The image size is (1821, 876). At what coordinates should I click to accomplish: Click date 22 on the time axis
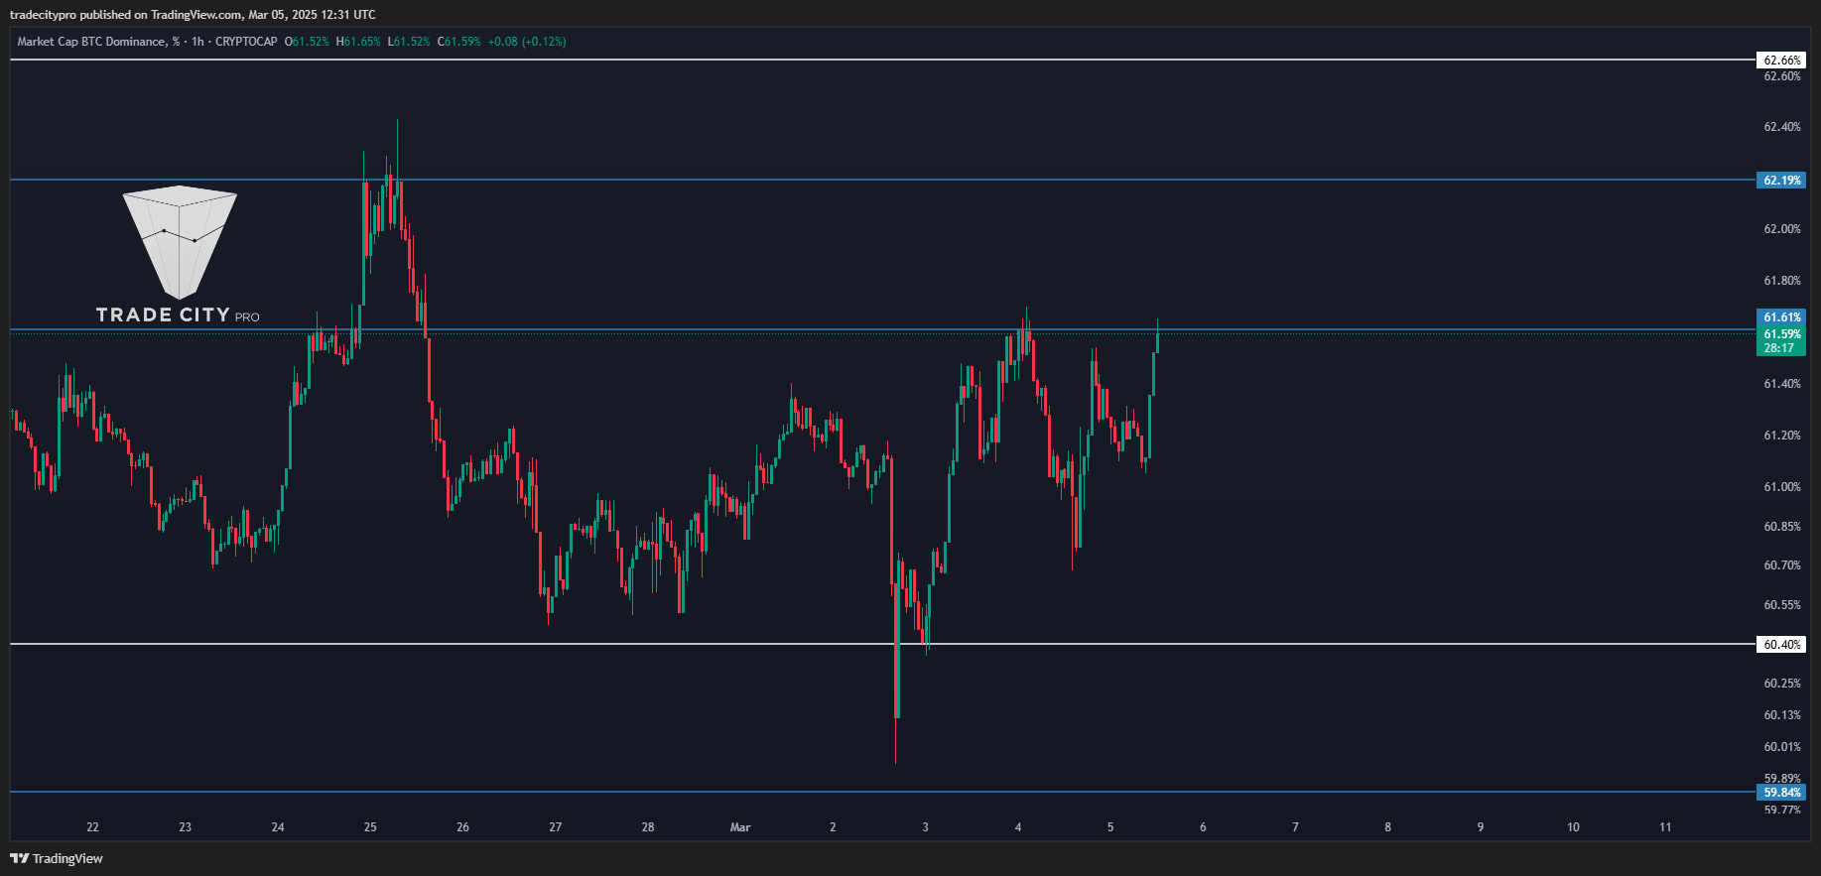point(92,827)
